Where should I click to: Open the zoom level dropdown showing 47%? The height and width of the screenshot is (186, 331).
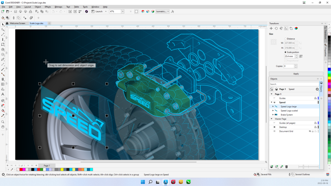point(123,12)
